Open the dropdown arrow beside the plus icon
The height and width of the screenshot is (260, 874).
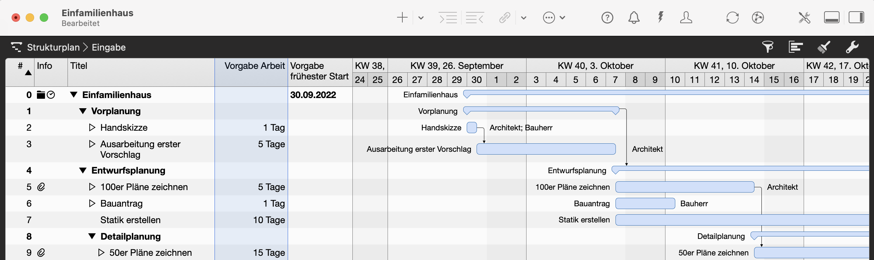[x=421, y=18]
